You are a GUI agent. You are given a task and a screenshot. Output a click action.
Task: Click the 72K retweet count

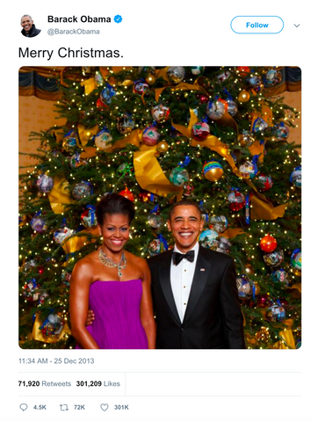click(x=79, y=407)
